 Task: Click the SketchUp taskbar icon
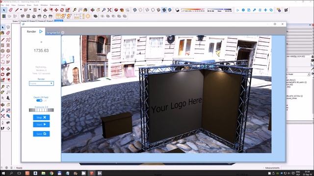point(92,173)
